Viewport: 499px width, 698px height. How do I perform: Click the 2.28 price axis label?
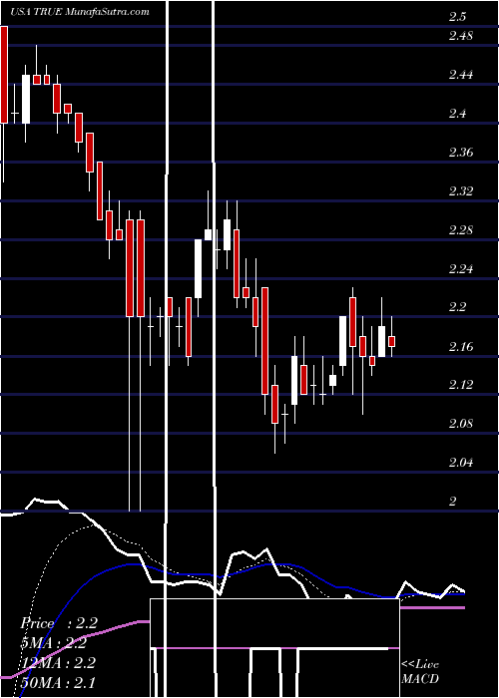[461, 230]
